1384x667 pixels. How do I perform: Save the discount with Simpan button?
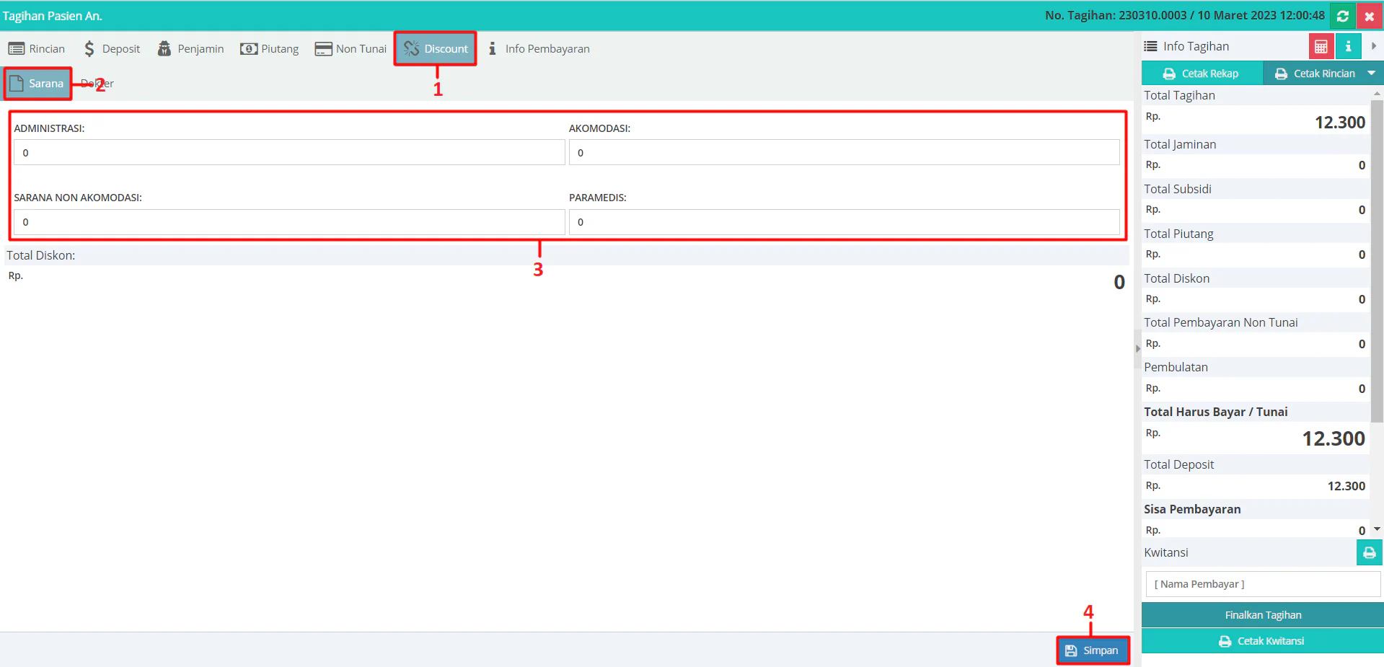[x=1093, y=650]
